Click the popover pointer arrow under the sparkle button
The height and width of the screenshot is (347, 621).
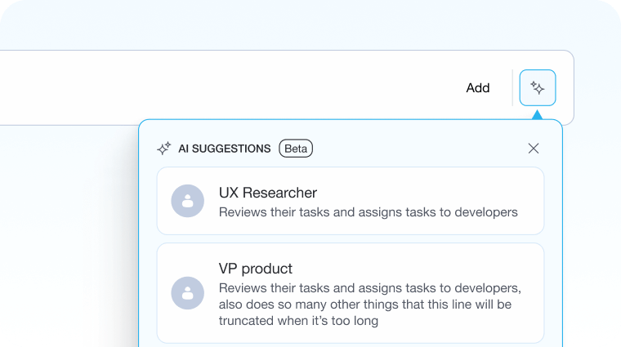pyautogui.click(x=537, y=115)
